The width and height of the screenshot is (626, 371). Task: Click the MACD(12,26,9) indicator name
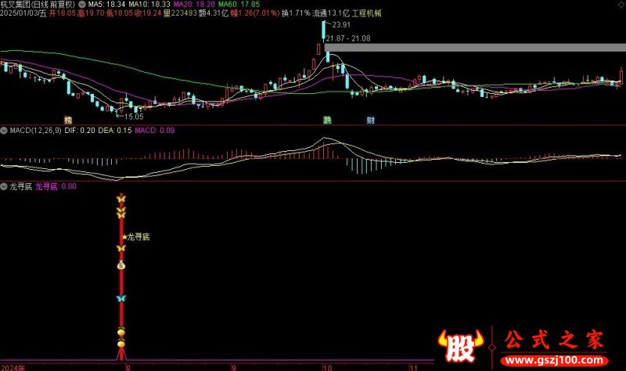pos(35,130)
